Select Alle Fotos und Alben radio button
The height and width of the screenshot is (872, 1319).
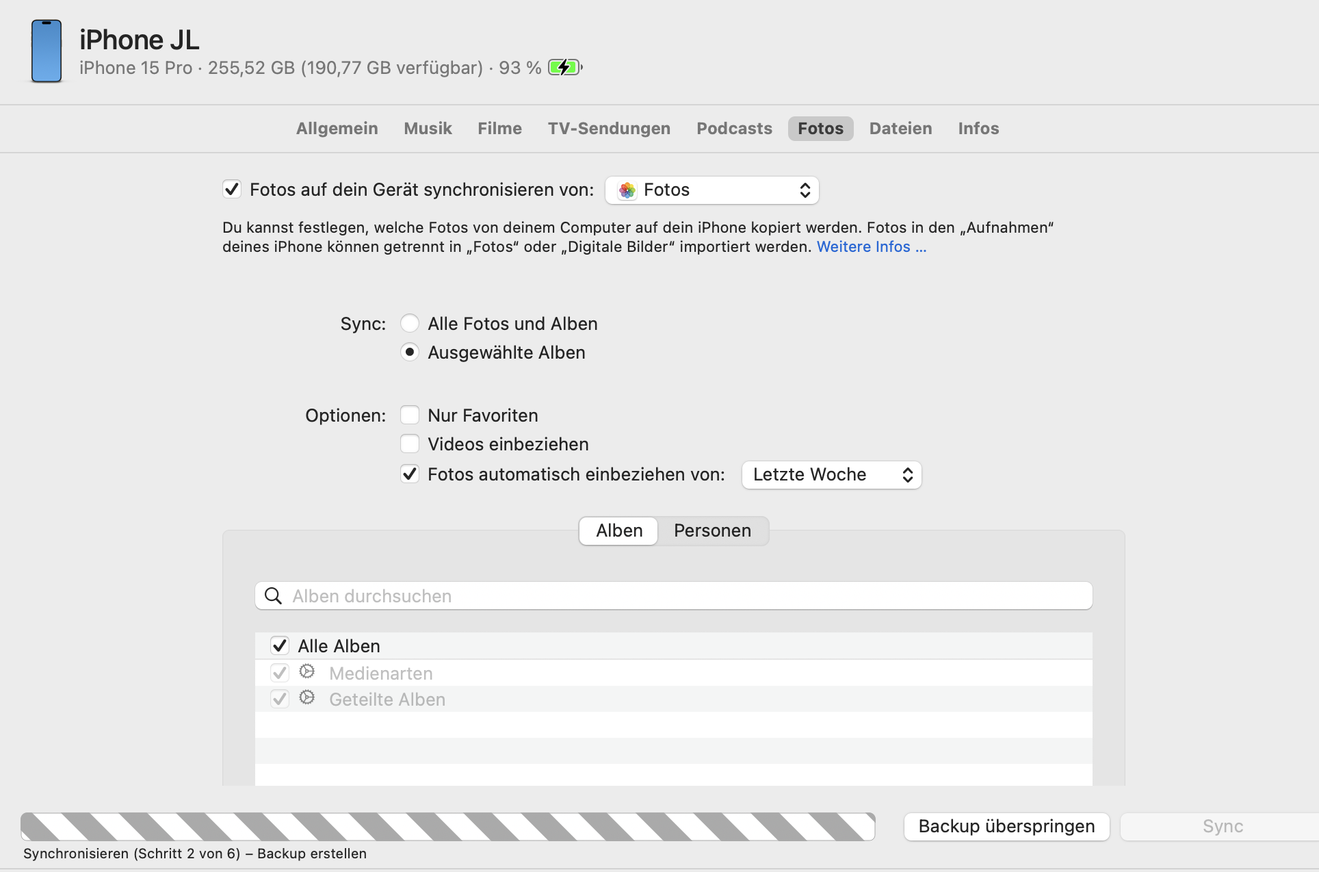[x=410, y=324]
